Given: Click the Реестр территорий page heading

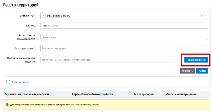Looking at the screenshot, I should [x=21, y=5].
